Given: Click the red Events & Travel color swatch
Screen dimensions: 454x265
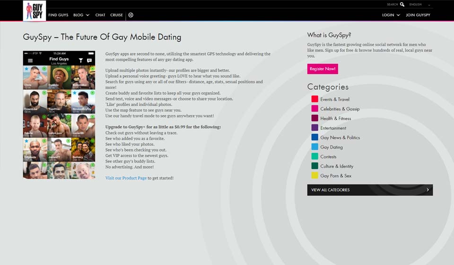Looking at the screenshot, I should (314, 99).
